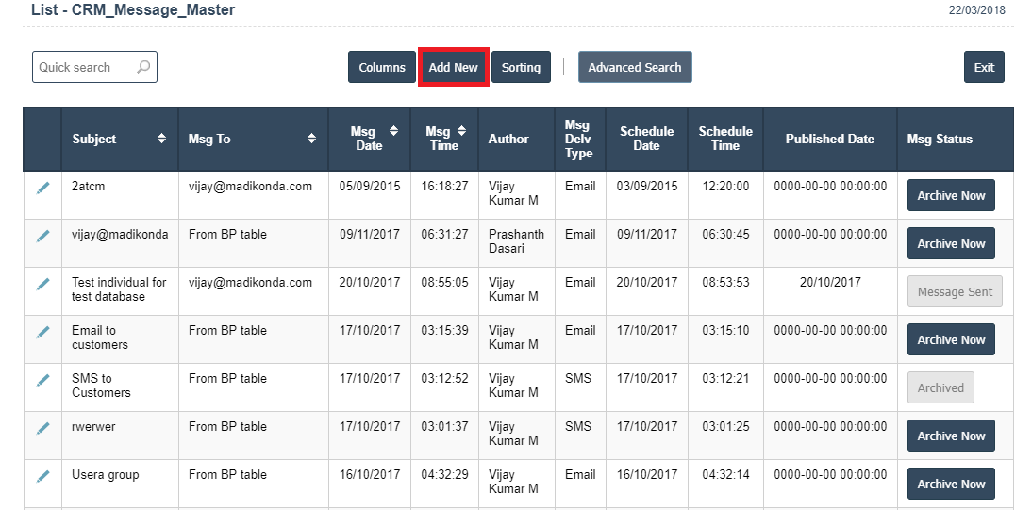Edit the 2atcm message with pencil icon

[42, 188]
